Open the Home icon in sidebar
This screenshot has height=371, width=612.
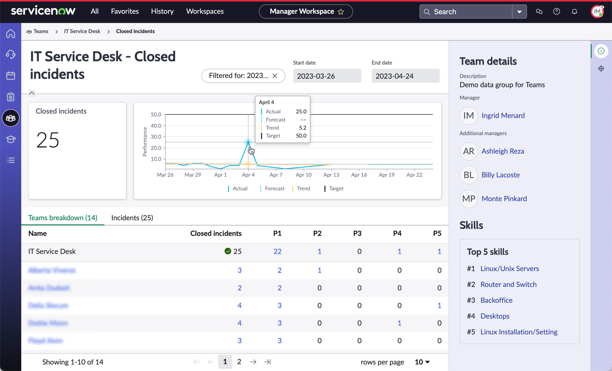click(x=10, y=34)
